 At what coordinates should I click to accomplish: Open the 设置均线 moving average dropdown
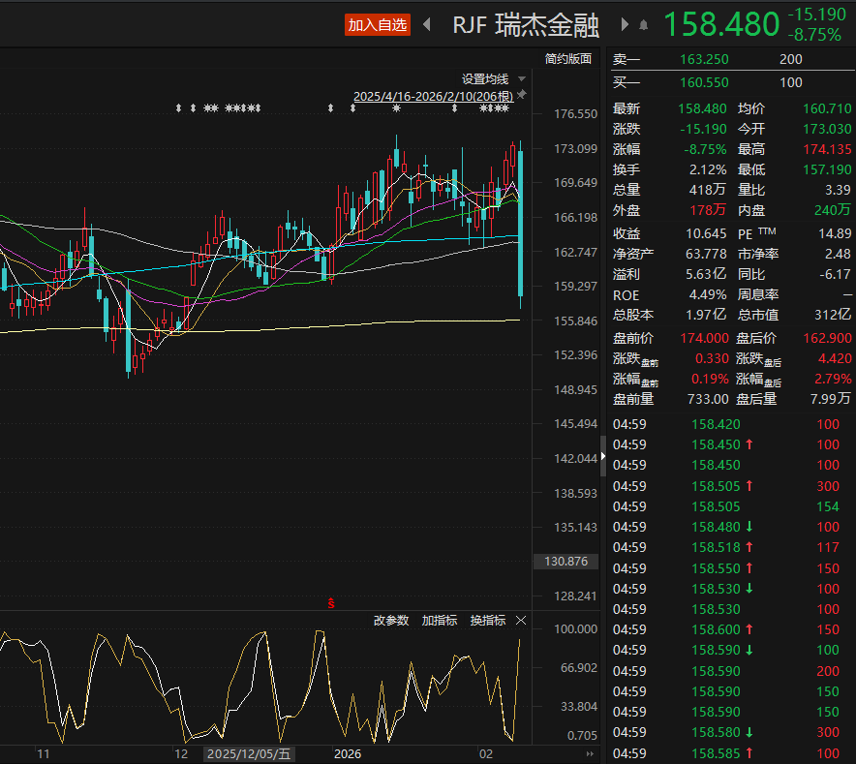coord(494,78)
